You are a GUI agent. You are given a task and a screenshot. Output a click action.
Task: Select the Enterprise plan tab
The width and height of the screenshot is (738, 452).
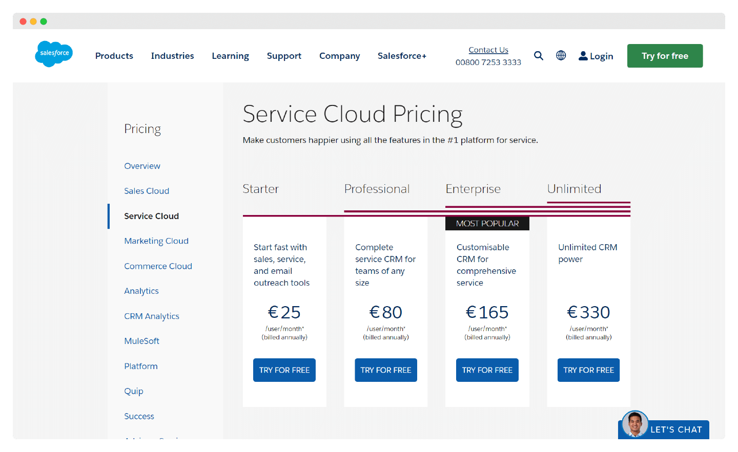473,189
